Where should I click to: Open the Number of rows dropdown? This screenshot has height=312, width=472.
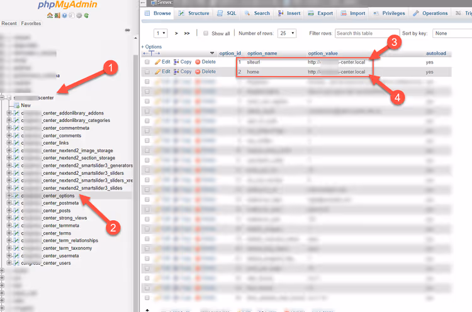click(x=287, y=33)
